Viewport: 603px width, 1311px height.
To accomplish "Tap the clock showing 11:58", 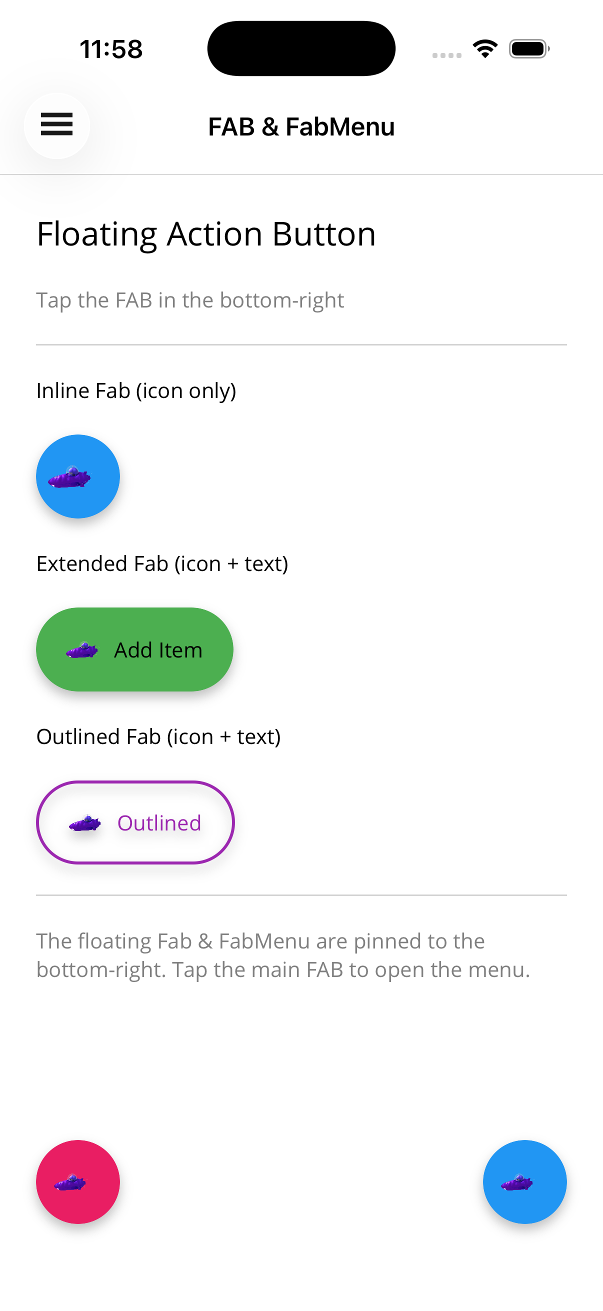I will [x=111, y=48].
